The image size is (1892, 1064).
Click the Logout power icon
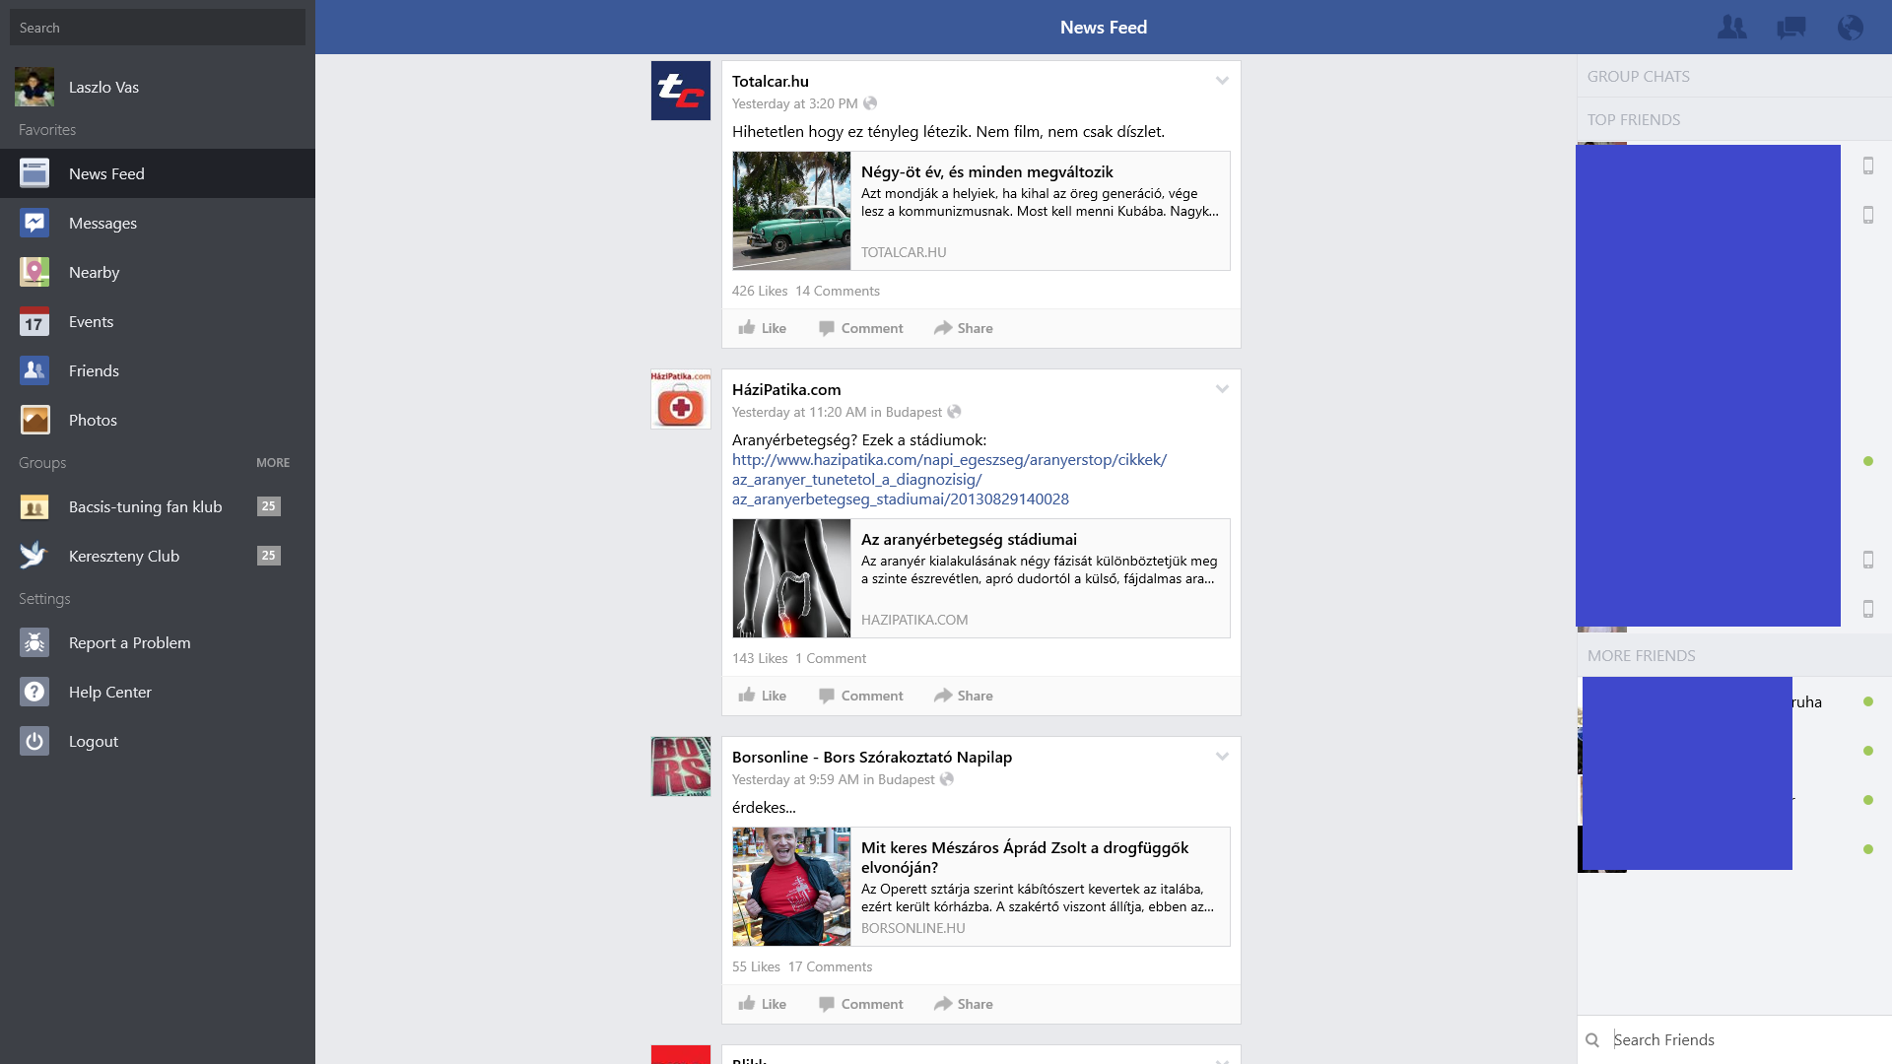click(x=34, y=741)
